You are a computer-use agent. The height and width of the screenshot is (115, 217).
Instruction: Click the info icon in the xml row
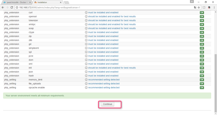coord(86,64)
